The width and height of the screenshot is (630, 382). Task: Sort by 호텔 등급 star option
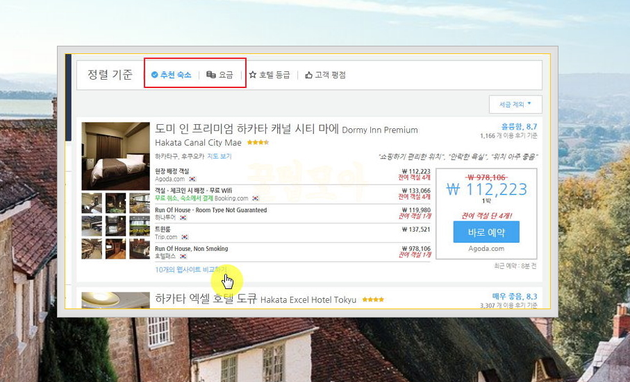pos(270,75)
